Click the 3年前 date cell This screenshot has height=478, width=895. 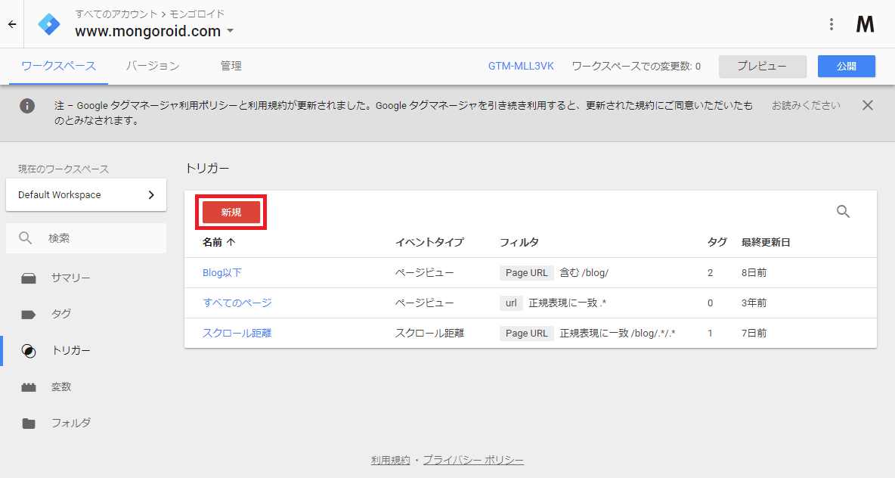[754, 303]
